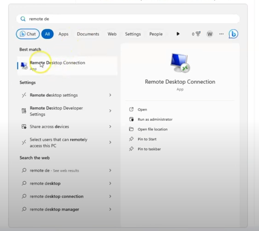Click the search input field with 'remote de'
259x231 pixels.
[128, 19]
